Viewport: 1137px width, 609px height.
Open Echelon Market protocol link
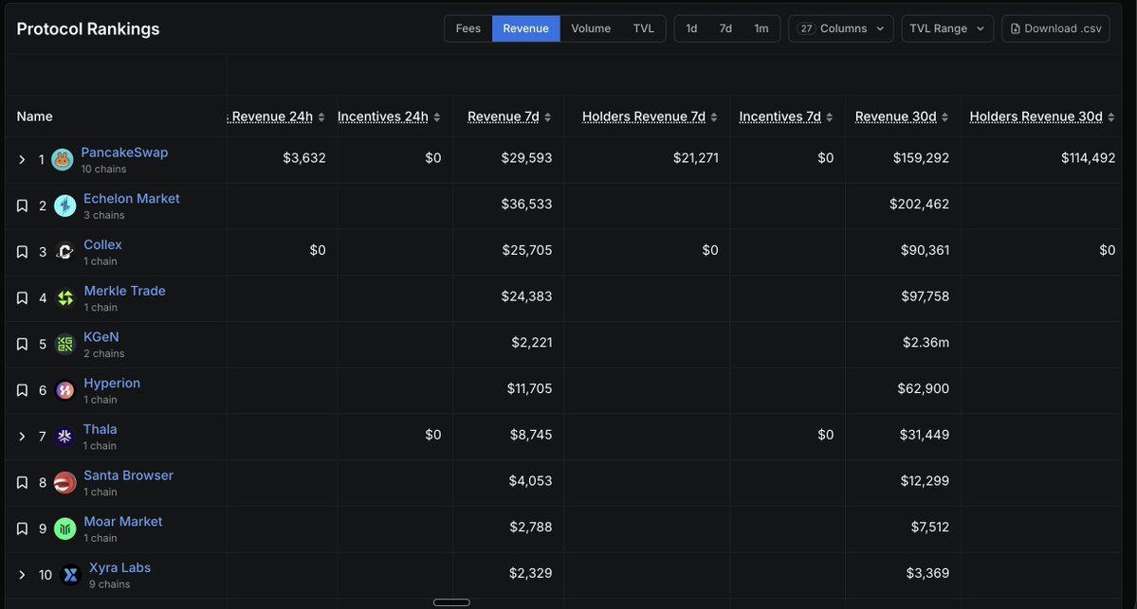point(131,198)
